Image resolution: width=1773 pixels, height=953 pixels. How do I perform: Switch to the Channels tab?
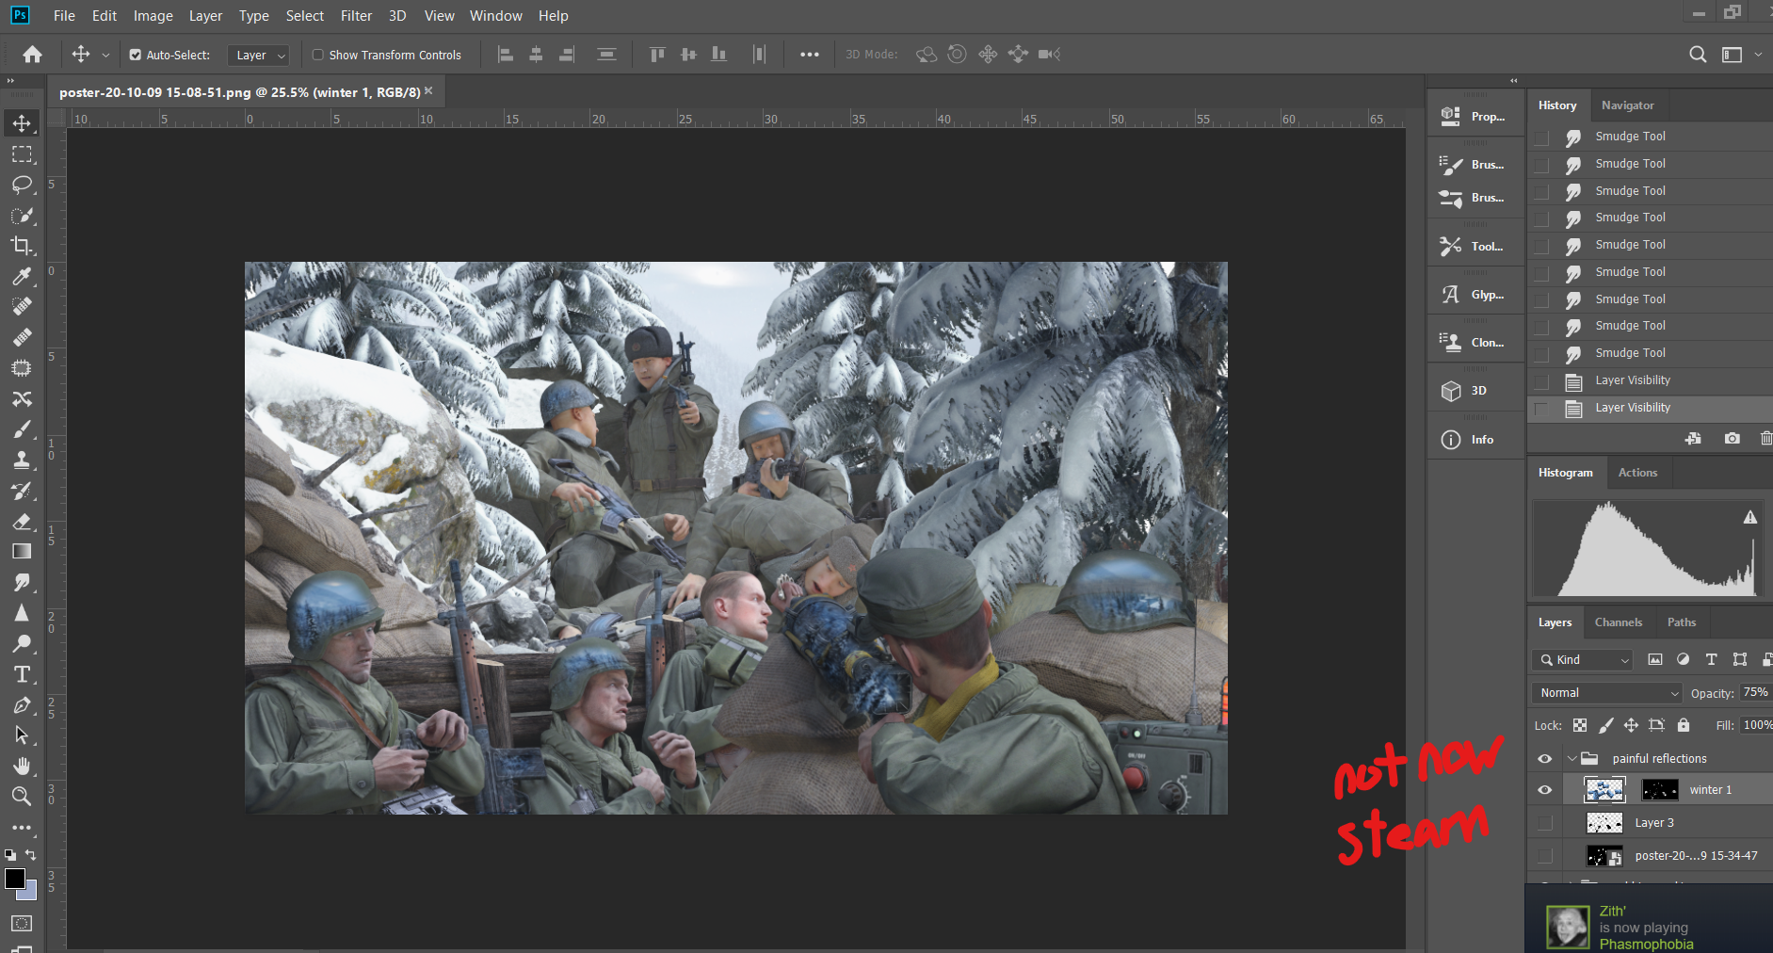[1618, 622]
